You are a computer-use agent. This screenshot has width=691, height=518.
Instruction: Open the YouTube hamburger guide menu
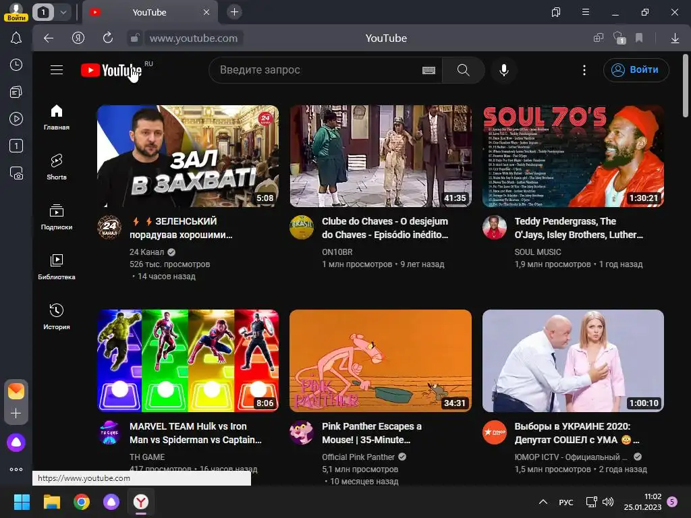(57, 69)
